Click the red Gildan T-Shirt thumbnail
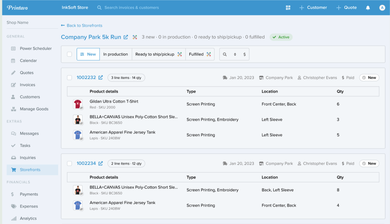The height and width of the screenshot is (224, 390). click(x=77, y=104)
